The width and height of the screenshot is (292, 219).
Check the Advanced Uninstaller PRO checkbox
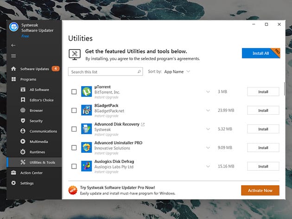click(74, 148)
